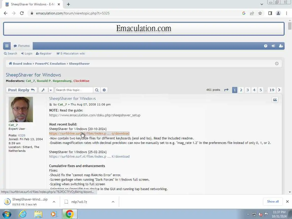292x219 pixels.
Task: Open the Chrome three-dot menu
Action: click(x=286, y=13)
